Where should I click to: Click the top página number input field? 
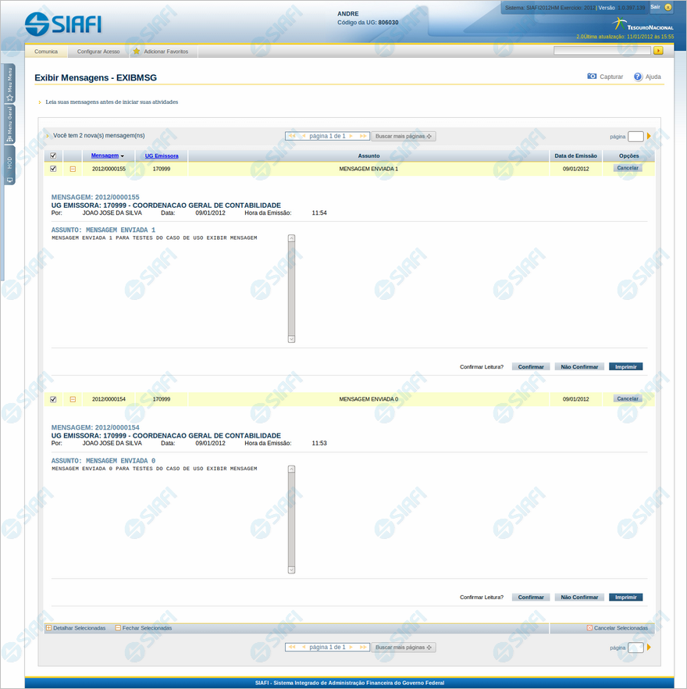pyautogui.click(x=635, y=136)
